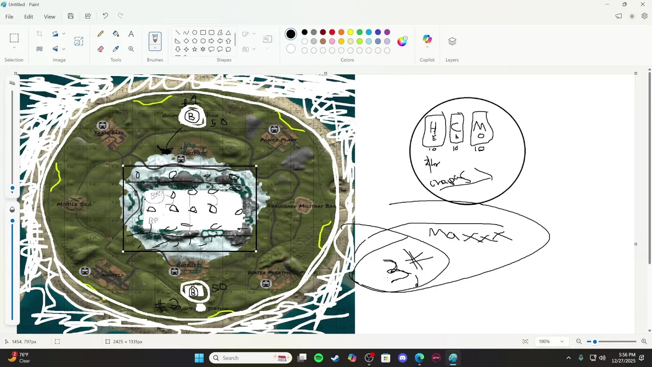This screenshot has width=652, height=367.
Task: Click the Crop icon
Action: tap(39, 34)
